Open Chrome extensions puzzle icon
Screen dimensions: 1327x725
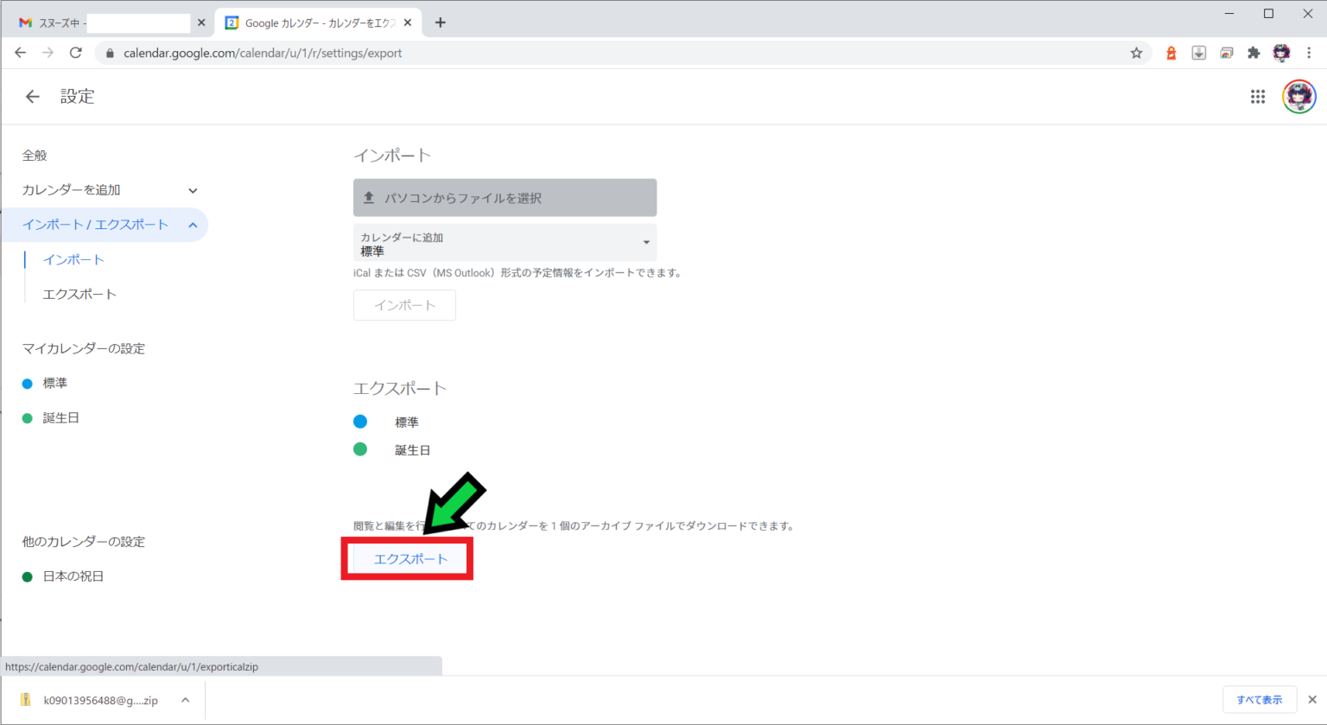[1254, 53]
